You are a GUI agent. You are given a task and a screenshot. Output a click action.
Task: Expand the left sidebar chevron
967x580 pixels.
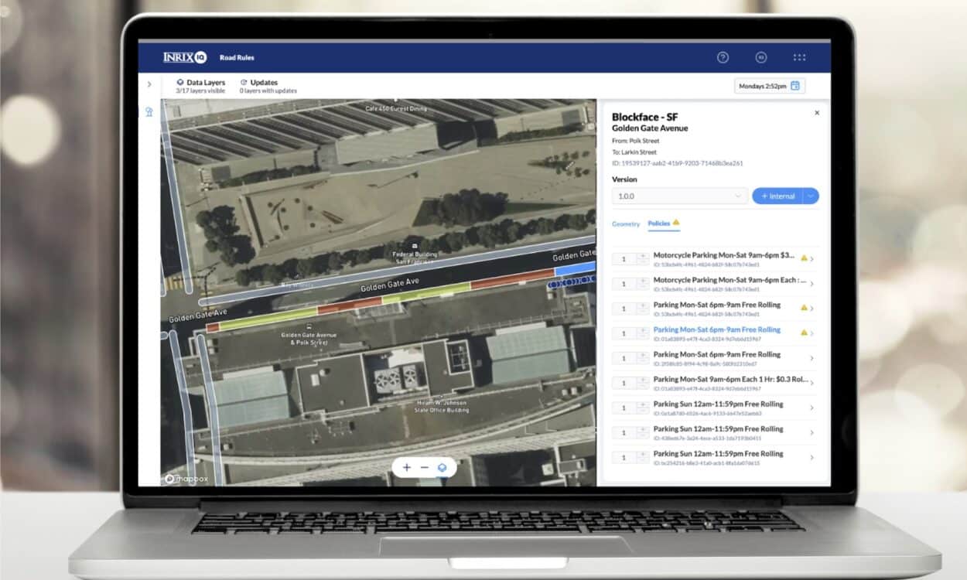point(149,84)
